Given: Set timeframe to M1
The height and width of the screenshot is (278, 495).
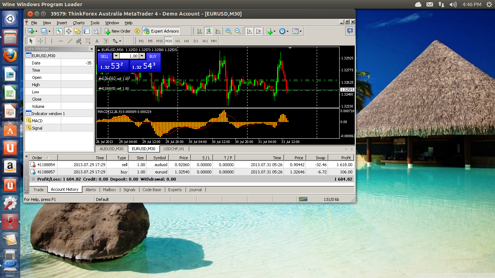Looking at the screenshot, I should 141,41.
